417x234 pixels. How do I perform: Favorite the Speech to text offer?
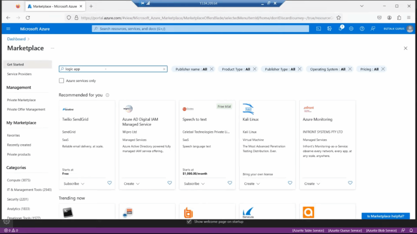pyautogui.click(x=230, y=183)
